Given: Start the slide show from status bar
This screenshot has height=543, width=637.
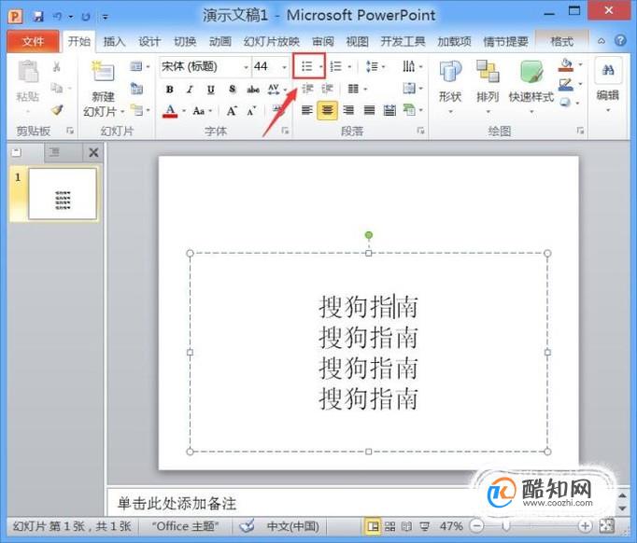Looking at the screenshot, I should click(x=425, y=526).
